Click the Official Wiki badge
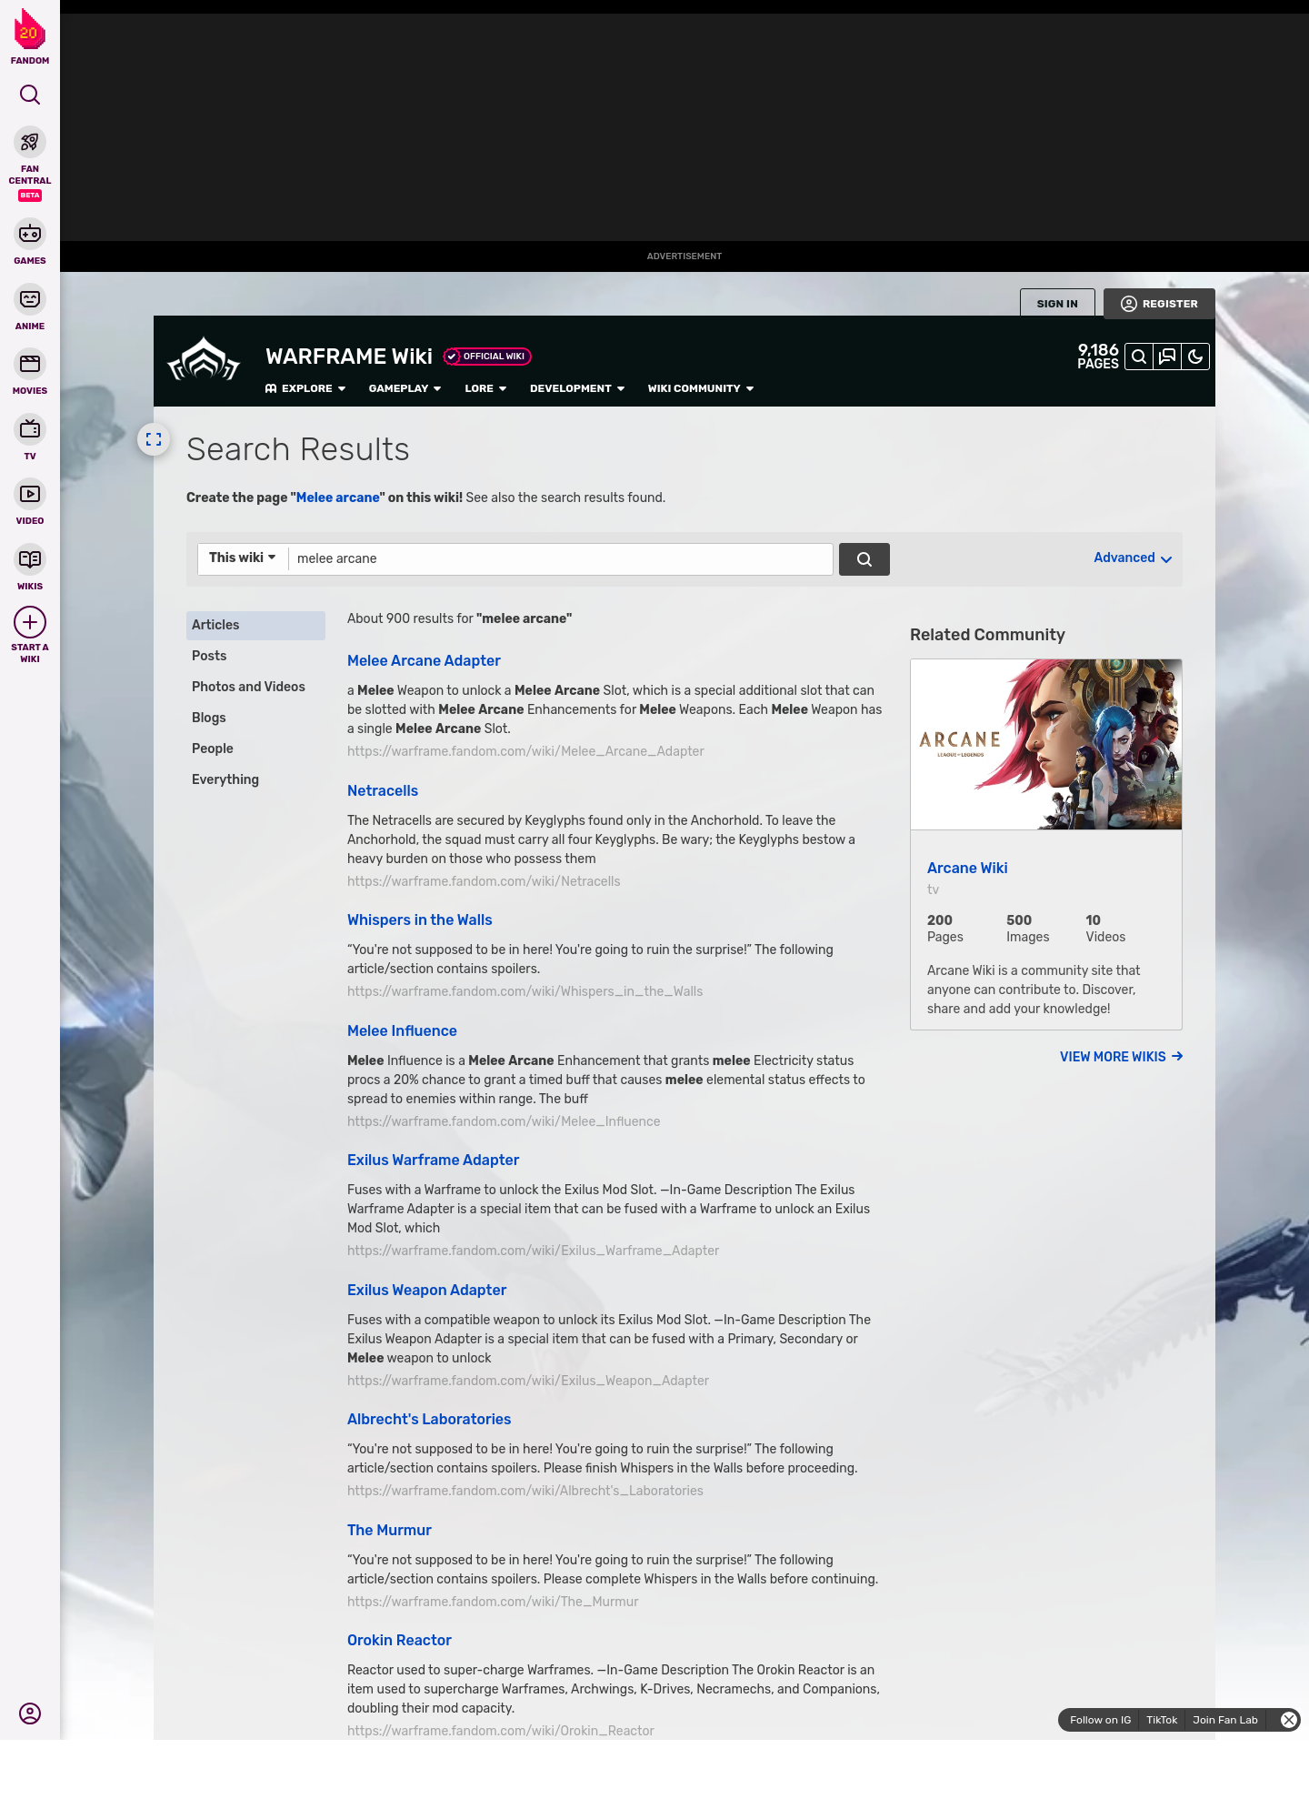The width and height of the screenshot is (1309, 1819). (x=487, y=357)
